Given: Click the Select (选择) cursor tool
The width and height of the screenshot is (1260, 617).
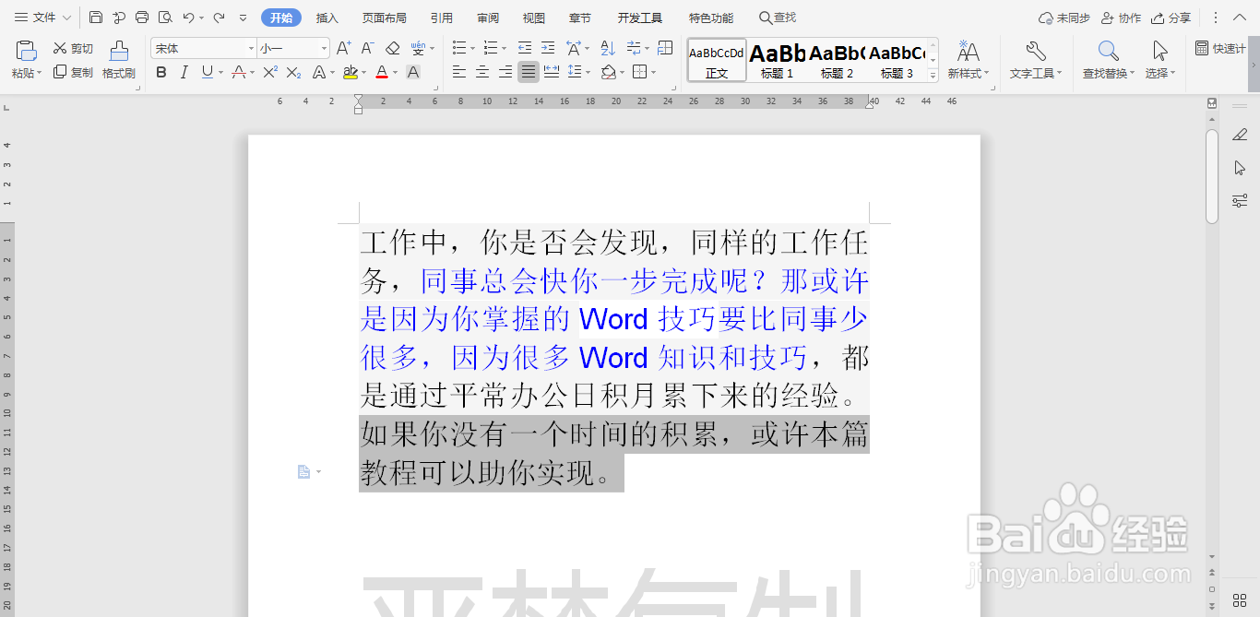Looking at the screenshot, I should (x=1160, y=60).
